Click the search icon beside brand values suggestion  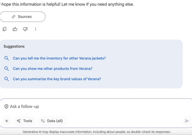point(7,79)
